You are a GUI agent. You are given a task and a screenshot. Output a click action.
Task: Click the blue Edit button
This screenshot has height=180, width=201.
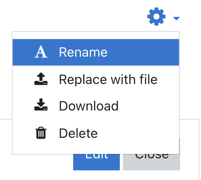pyautogui.click(x=96, y=162)
